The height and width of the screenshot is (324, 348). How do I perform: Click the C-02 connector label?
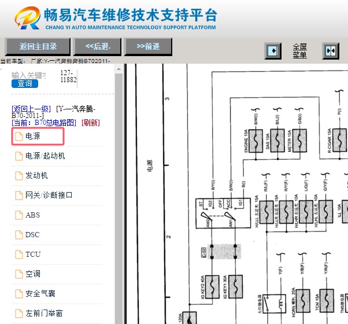coord(203,252)
